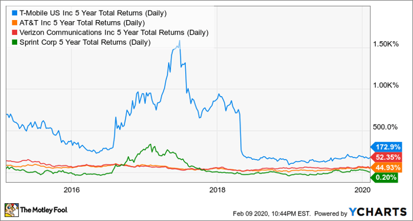Image resolution: width=413 pixels, height=221 pixels.
Task: Click the blue T-Mobile legend color square
Action: point(15,14)
